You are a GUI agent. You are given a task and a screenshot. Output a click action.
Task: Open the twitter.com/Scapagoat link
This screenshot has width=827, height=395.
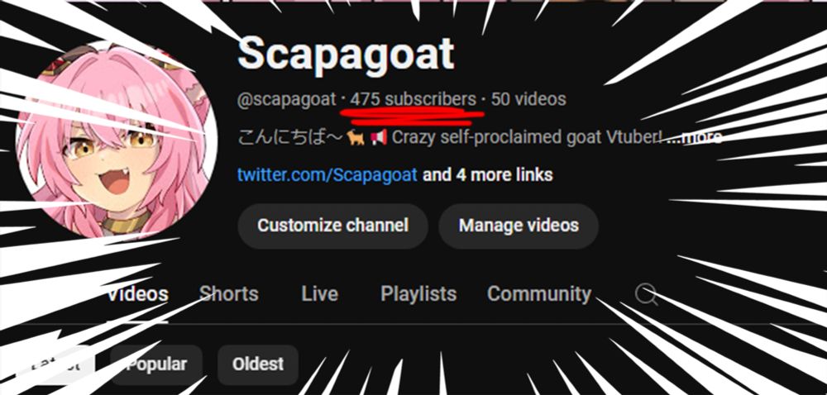327,174
